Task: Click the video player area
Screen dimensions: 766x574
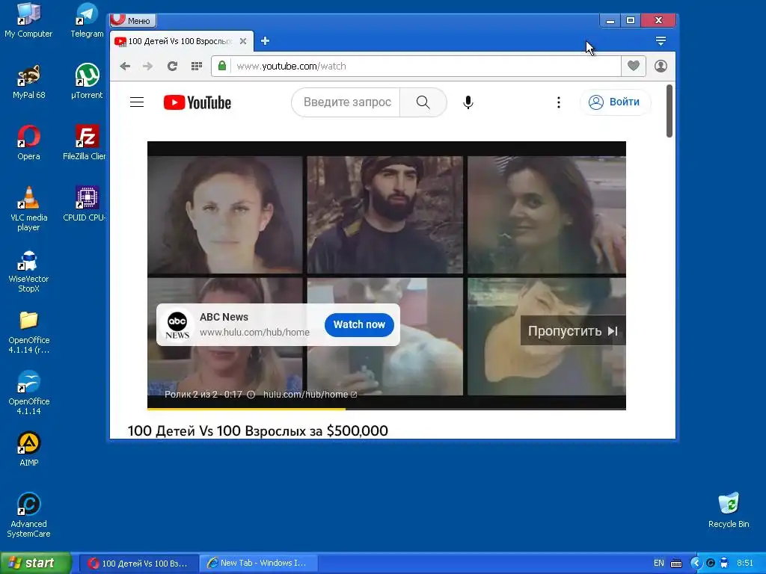Action: coord(387,275)
